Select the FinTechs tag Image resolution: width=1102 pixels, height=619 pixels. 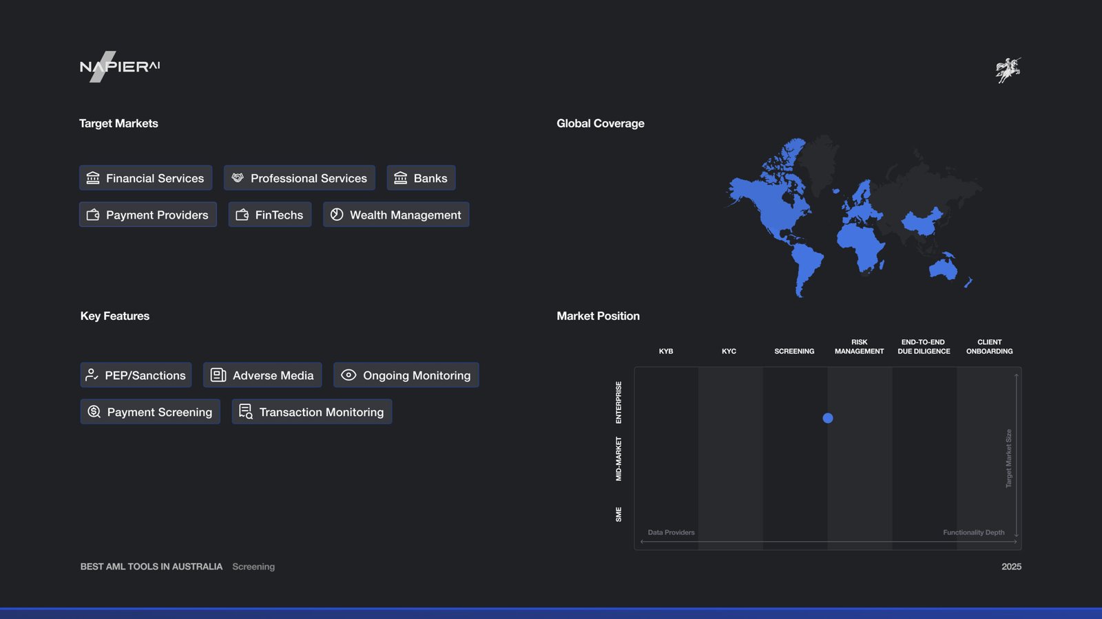270,215
